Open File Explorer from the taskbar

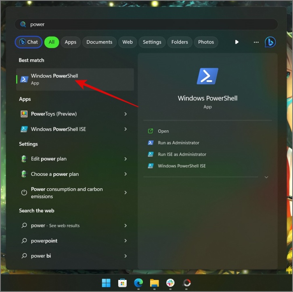tap(154, 283)
